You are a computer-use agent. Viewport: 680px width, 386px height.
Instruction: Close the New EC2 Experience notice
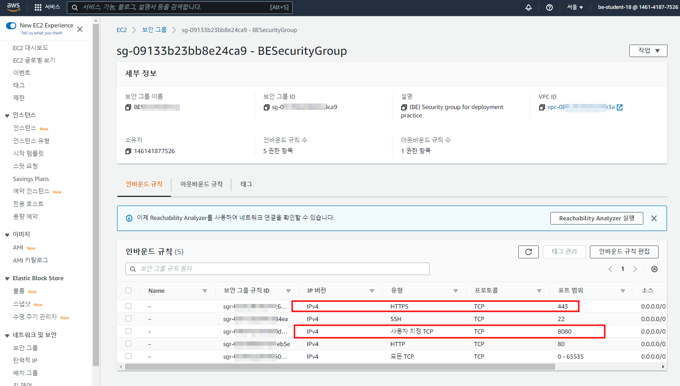(80, 29)
